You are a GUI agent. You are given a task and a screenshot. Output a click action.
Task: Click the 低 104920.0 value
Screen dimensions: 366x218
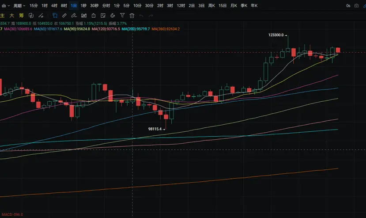tap(42, 23)
